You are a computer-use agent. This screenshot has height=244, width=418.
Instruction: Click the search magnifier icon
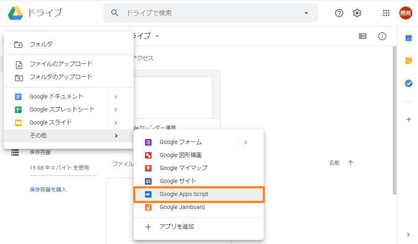click(x=114, y=13)
